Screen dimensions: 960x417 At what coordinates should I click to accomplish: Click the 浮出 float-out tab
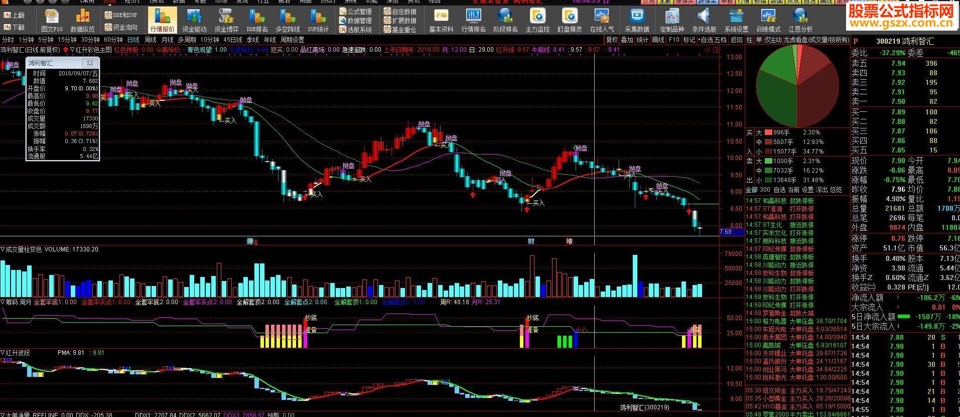click(821, 190)
